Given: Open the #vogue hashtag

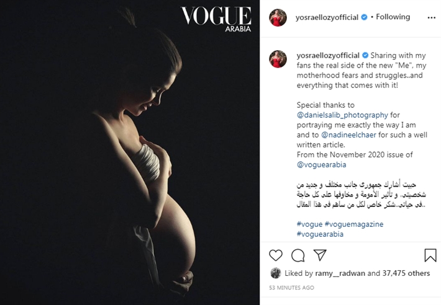Looking at the screenshot, I should (309, 224).
